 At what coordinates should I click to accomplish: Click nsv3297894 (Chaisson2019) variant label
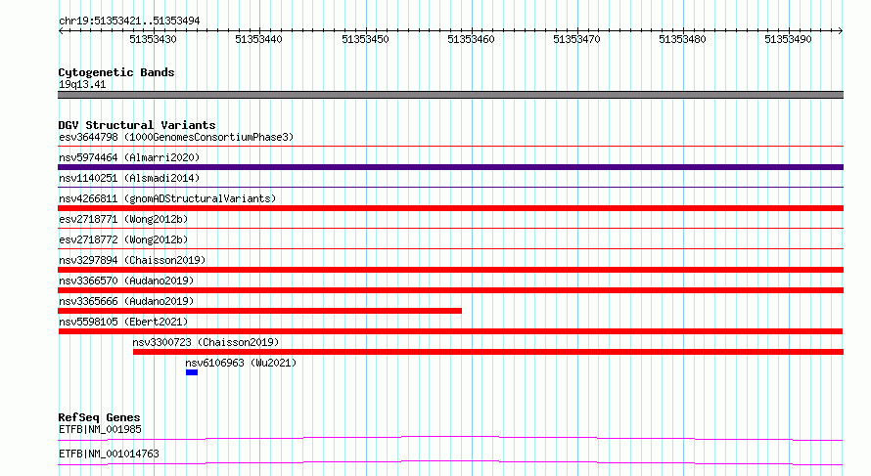pos(132,260)
